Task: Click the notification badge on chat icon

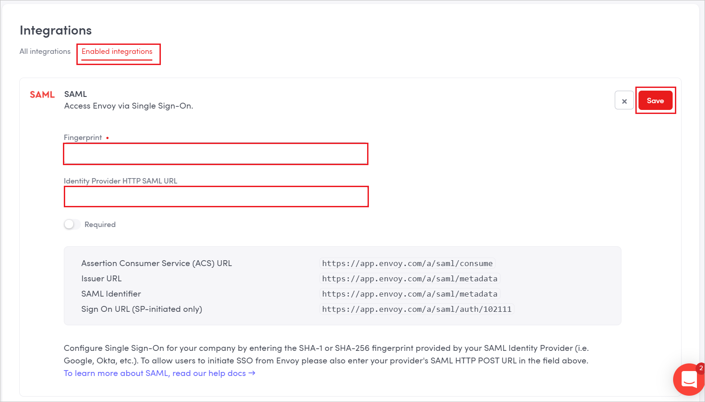Action: point(701,368)
